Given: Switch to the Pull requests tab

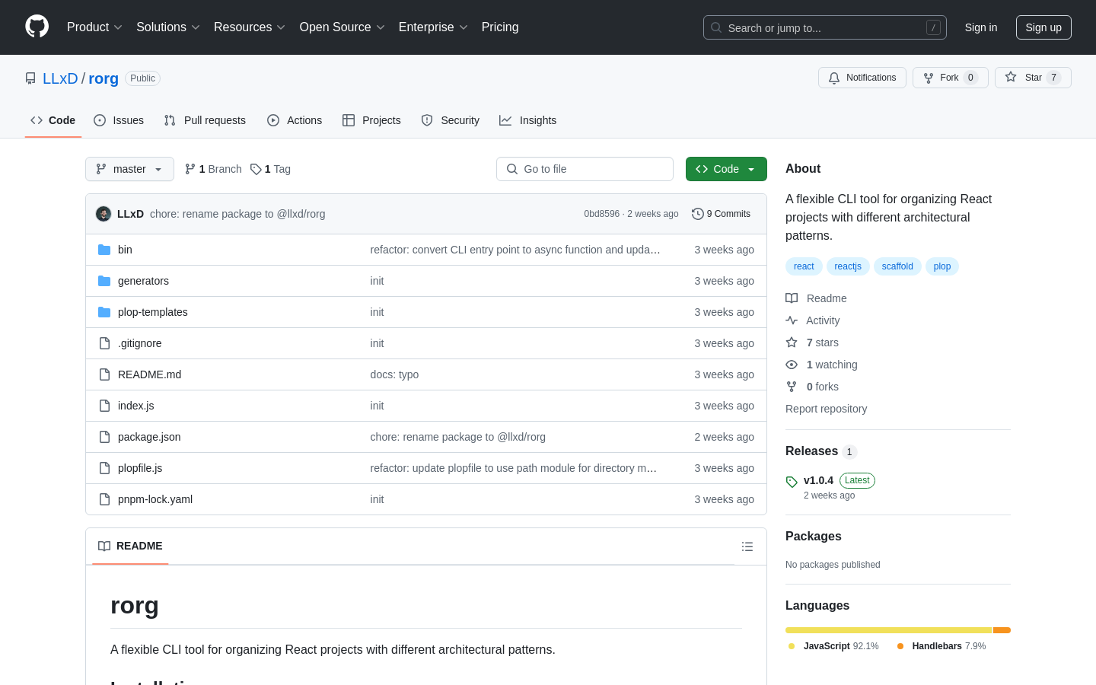Looking at the screenshot, I should point(205,120).
